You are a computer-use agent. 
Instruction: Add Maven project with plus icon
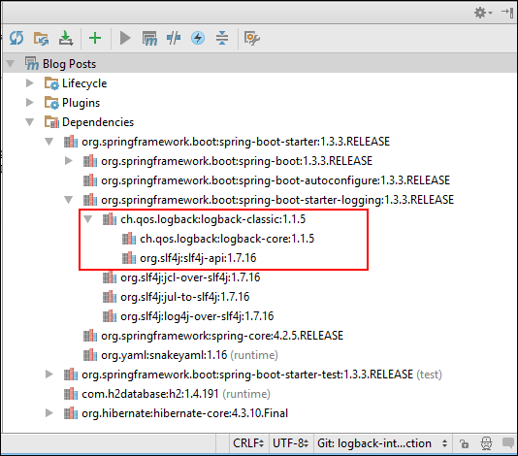[95, 38]
